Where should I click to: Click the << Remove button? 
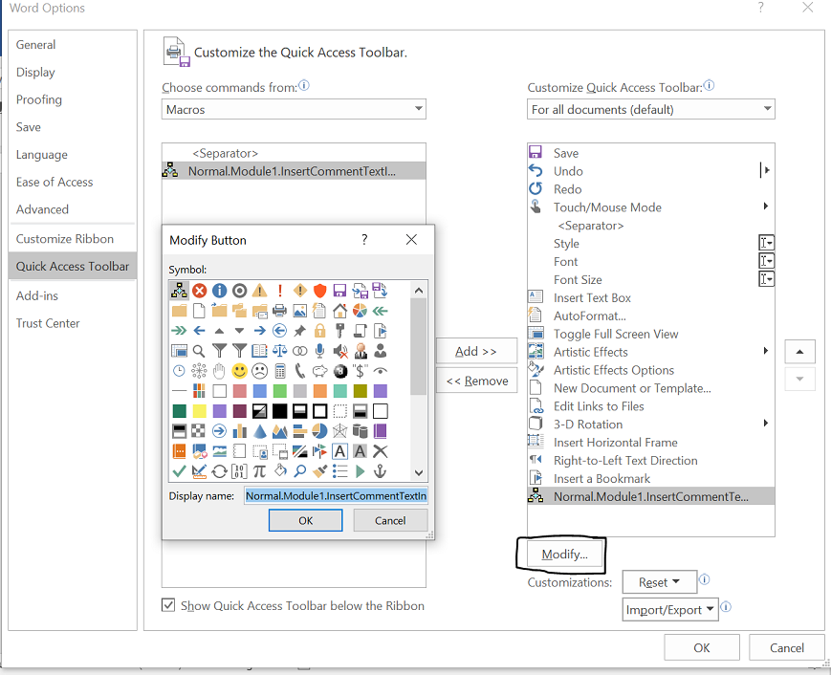click(x=476, y=381)
